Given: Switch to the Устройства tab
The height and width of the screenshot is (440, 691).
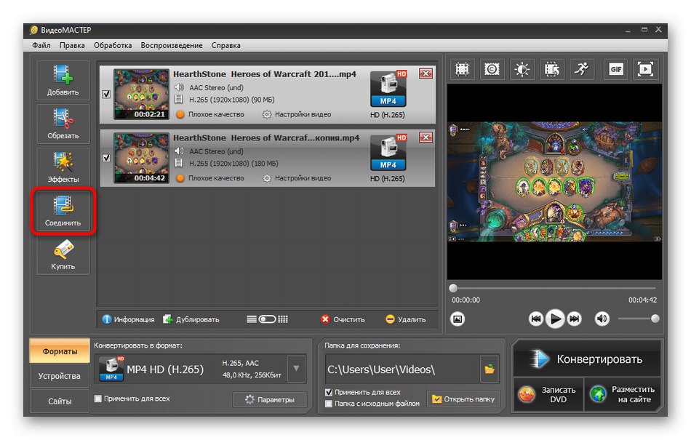Looking at the screenshot, I should point(60,376).
